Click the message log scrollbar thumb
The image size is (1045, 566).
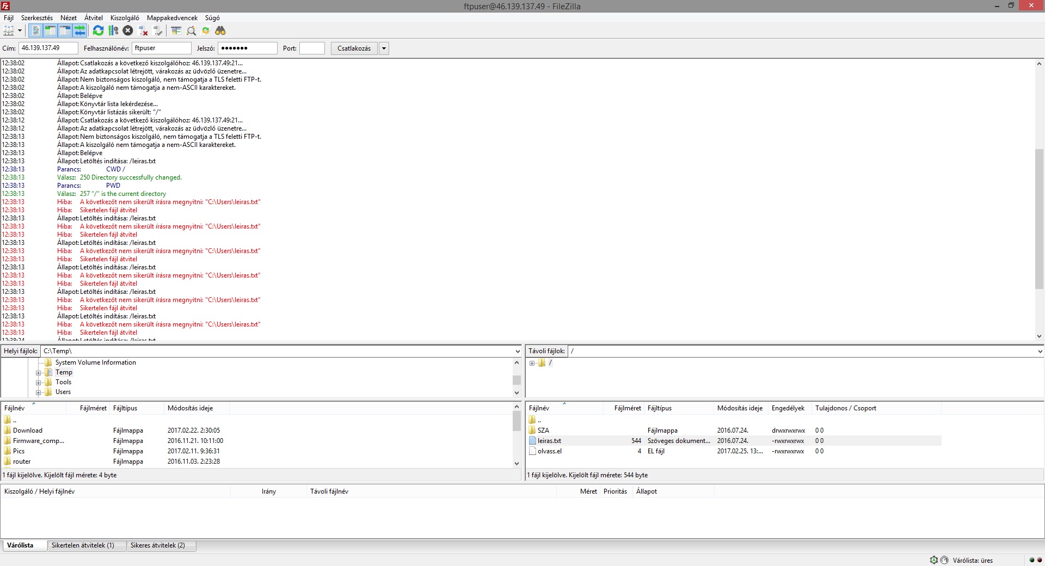(x=1040, y=219)
